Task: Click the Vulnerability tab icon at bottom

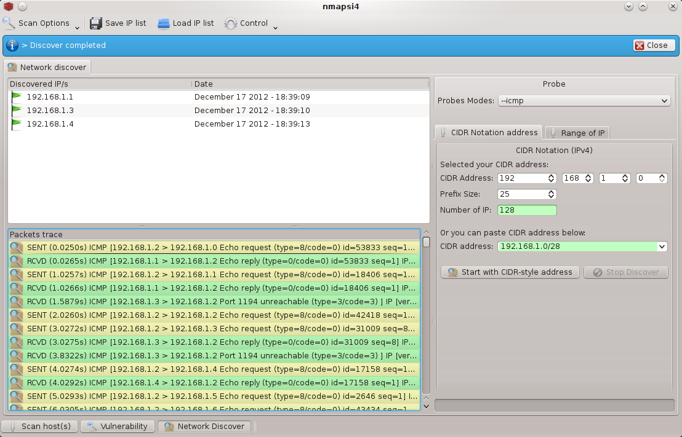Action: click(91, 426)
